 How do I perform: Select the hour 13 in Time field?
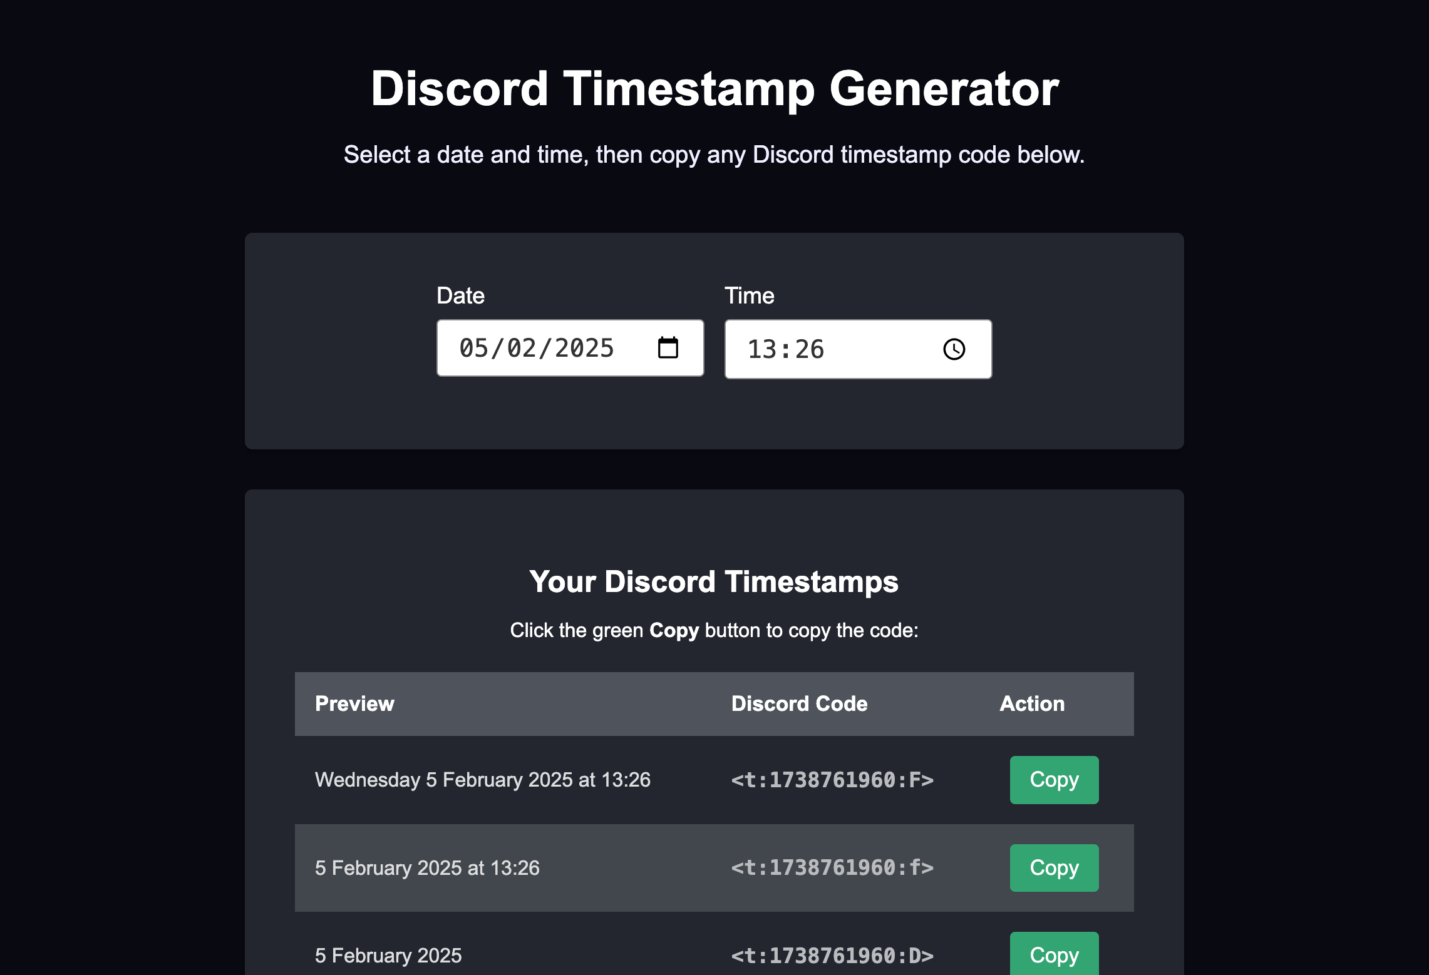762,349
